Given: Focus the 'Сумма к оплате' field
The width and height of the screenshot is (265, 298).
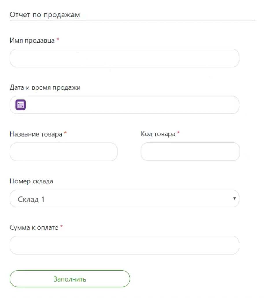Looking at the screenshot, I should pyautogui.click(x=124, y=245).
